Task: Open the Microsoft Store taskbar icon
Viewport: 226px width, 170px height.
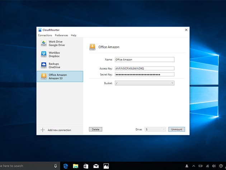Action: (86, 166)
